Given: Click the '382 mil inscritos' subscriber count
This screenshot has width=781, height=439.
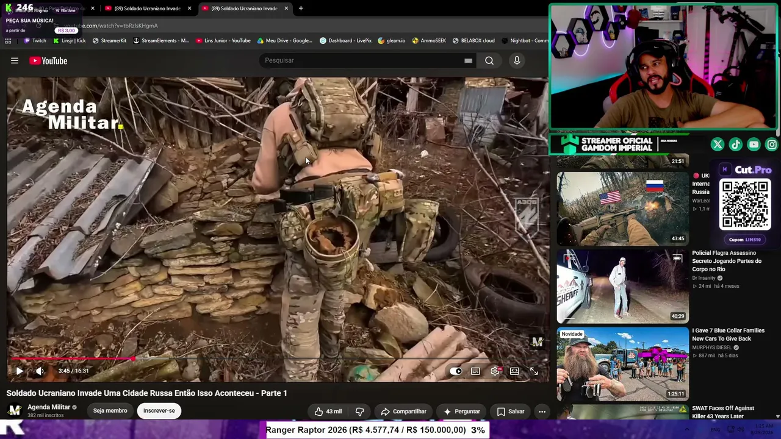Looking at the screenshot, I should (46, 416).
